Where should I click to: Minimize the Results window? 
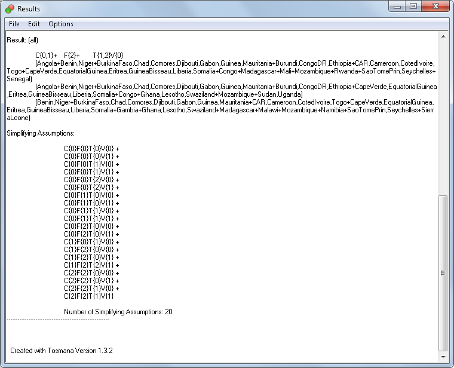[x=397, y=6]
